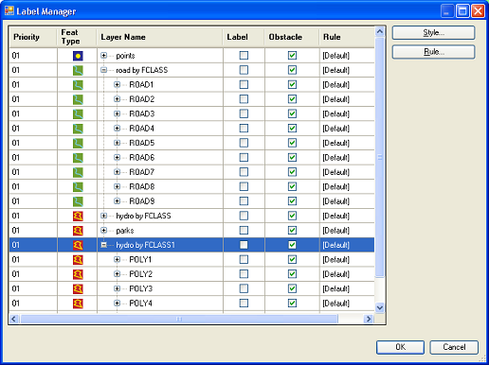Open the Style... dialog button
Viewport: 489px width, 365px height.
[433, 33]
